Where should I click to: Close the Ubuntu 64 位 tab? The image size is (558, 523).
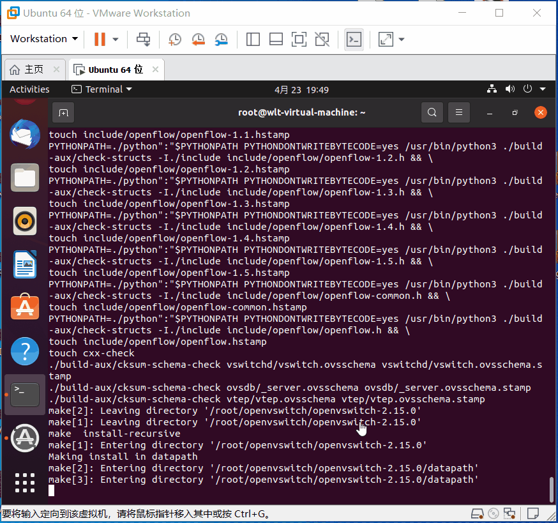click(155, 70)
